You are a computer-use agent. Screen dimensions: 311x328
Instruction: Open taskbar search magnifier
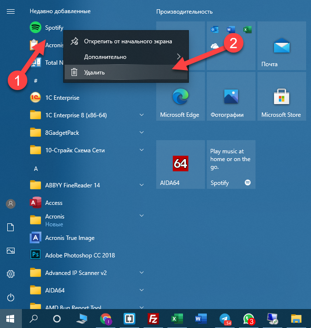(34, 319)
